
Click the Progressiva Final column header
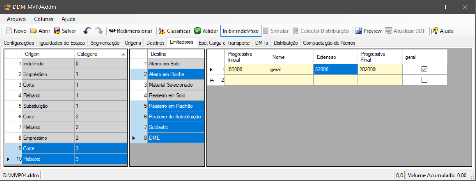point(380,57)
